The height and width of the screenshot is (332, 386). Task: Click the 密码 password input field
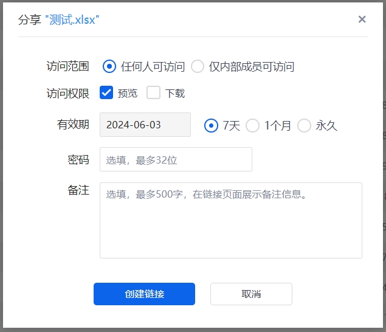tap(176, 159)
